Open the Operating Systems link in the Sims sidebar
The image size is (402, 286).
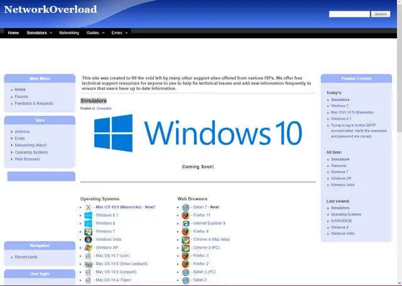[31, 152]
